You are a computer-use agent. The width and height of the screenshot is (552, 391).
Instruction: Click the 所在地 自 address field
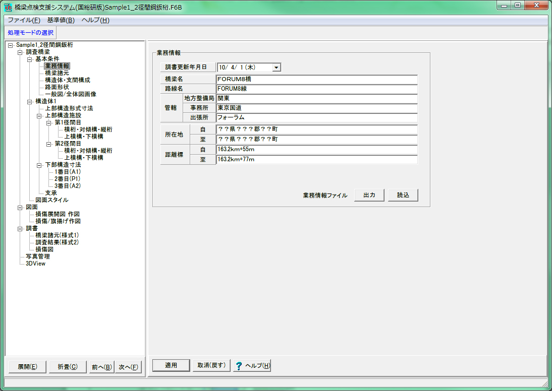tap(317, 129)
